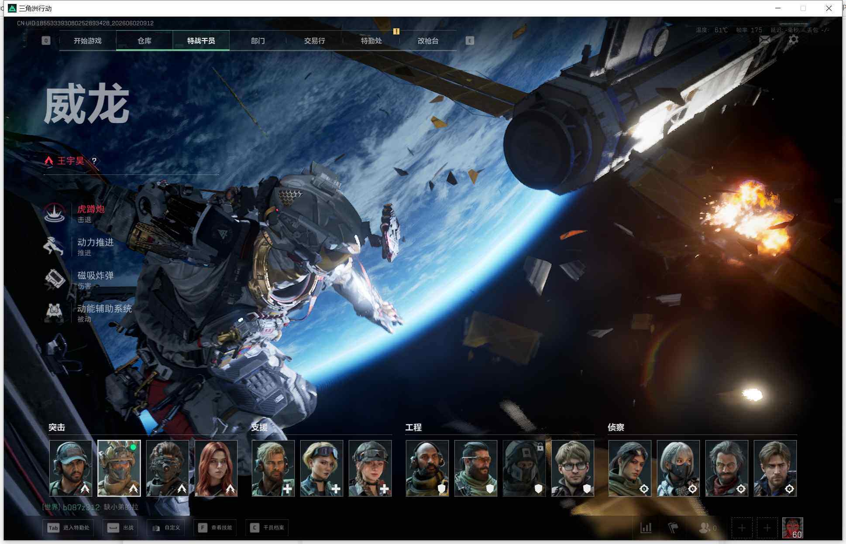Viewport: 846px width, 544px height.
Task: Select the silver-haired masked operator in 侦察
Action: (x=678, y=468)
